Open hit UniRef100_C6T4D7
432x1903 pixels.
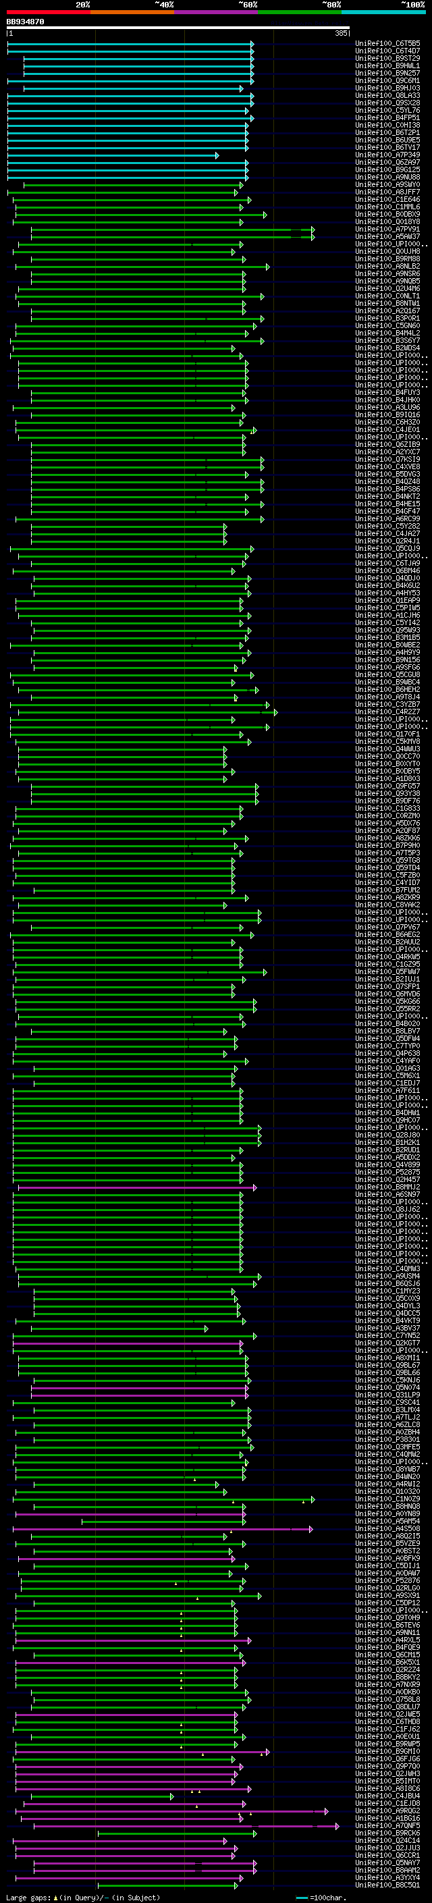pyautogui.click(x=387, y=51)
